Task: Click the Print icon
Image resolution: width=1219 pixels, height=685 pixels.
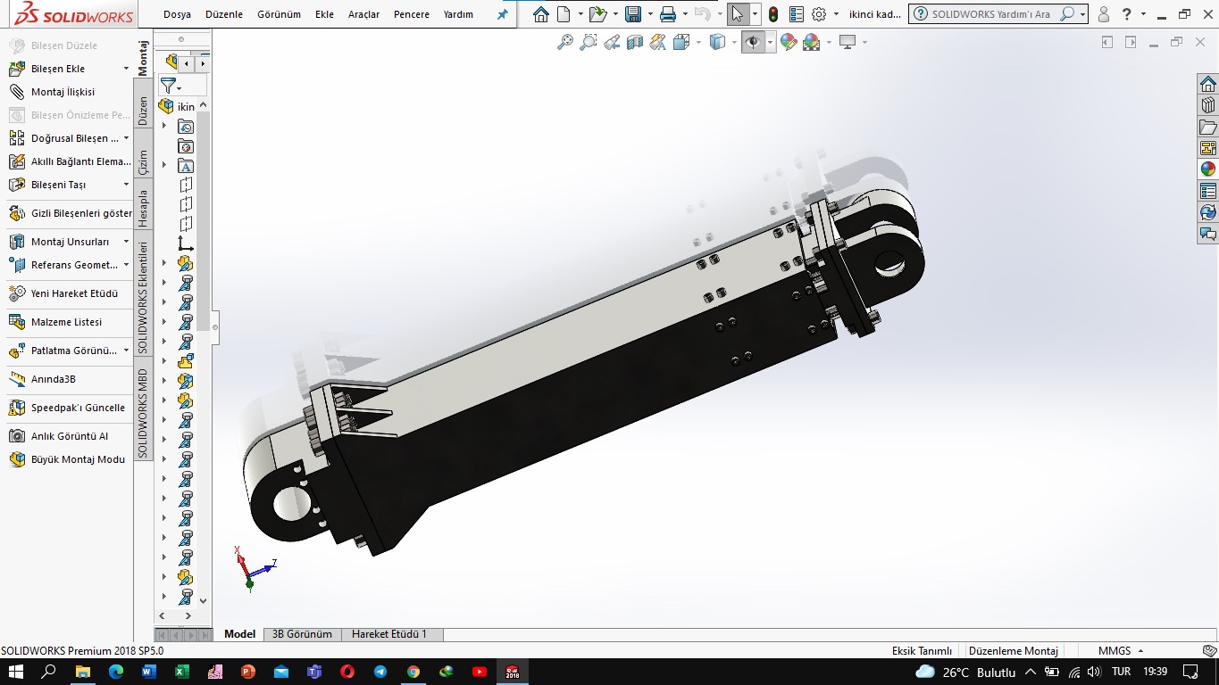Action: click(667, 14)
